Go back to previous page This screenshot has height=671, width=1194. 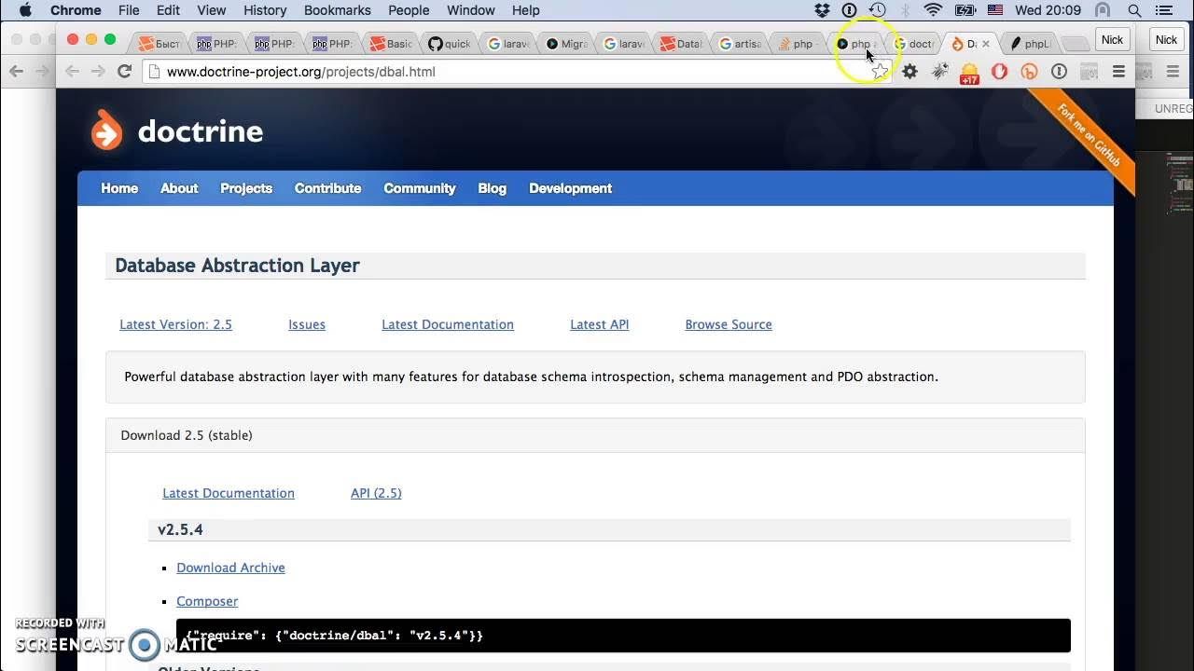click(72, 72)
